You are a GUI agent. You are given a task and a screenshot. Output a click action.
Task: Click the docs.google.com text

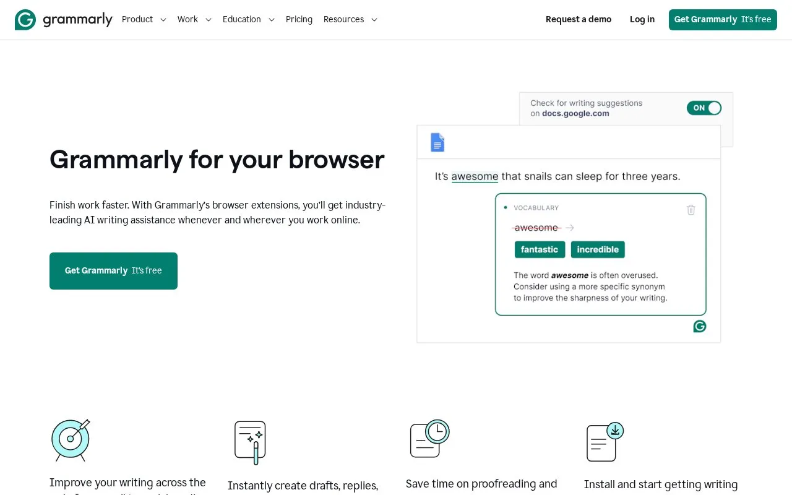click(575, 113)
